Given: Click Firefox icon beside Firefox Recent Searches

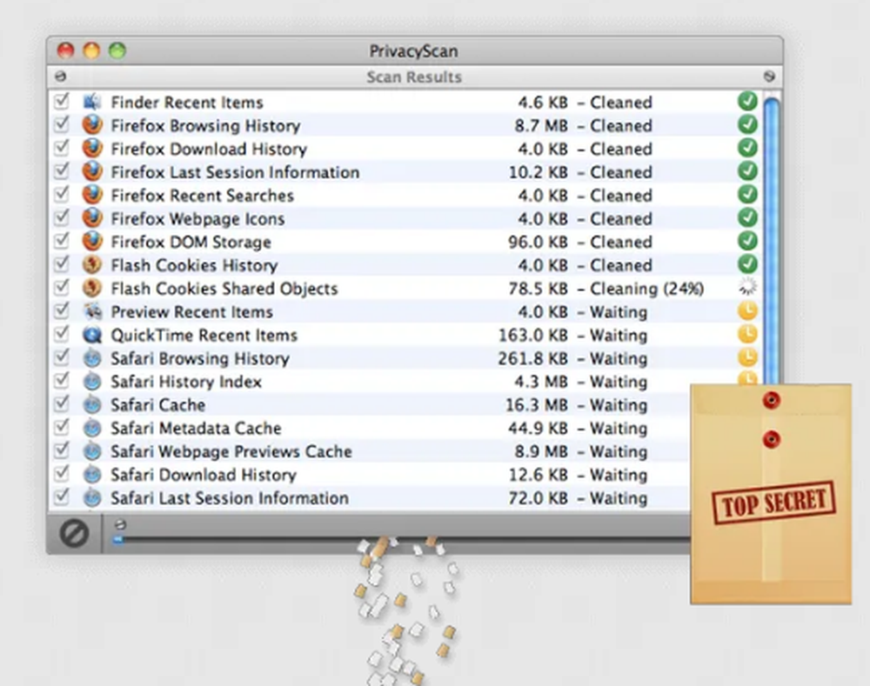Looking at the screenshot, I should [x=92, y=196].
